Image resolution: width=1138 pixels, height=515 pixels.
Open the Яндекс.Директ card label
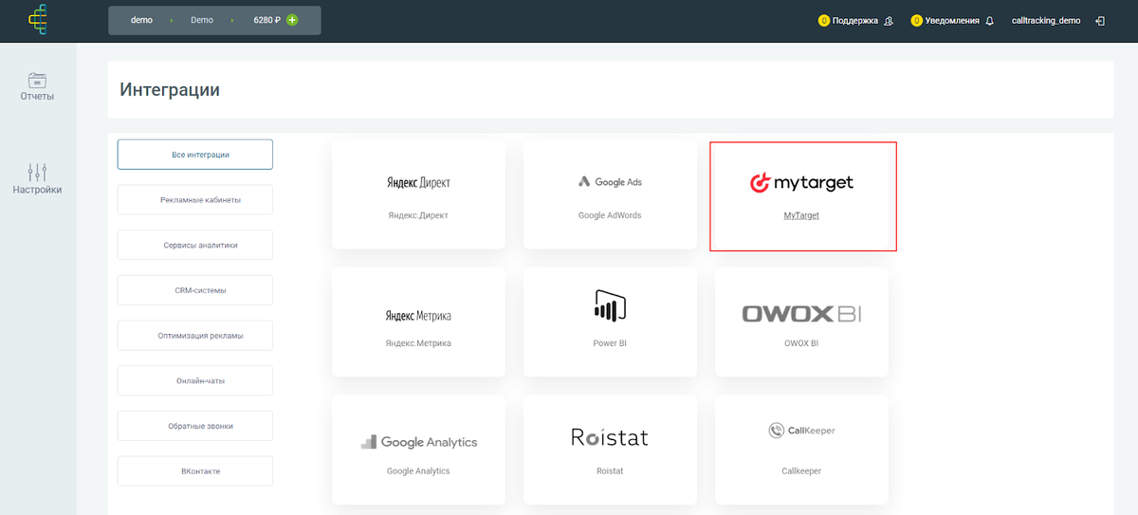tap(418, 215)
